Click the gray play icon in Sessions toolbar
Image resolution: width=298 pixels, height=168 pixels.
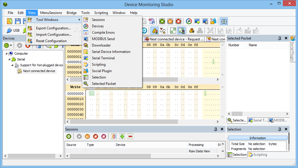click(79, 136)
